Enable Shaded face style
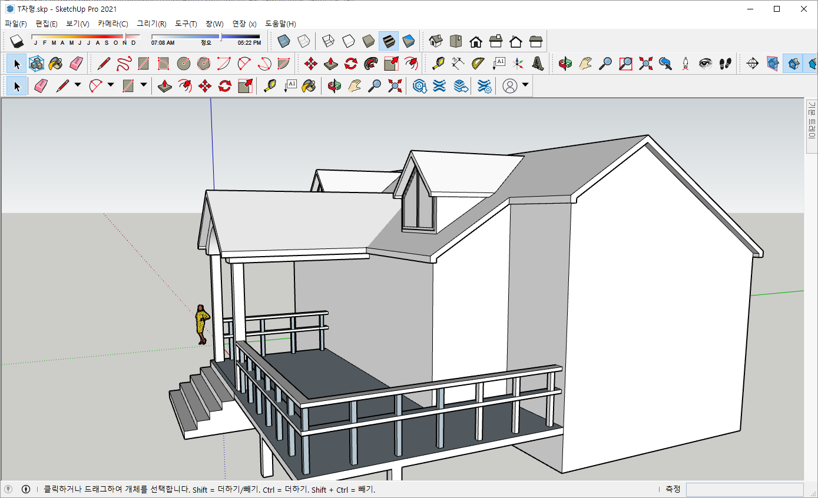The height and width of the screenshot is (498, 818). [x=368, y=41]
